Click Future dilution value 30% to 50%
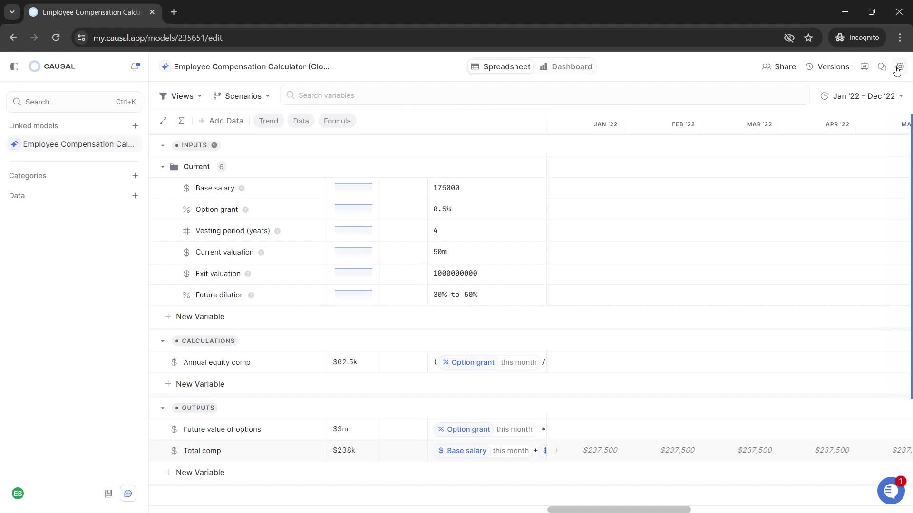Viewport: 913px width, 513px height. [x=455, y=294]
